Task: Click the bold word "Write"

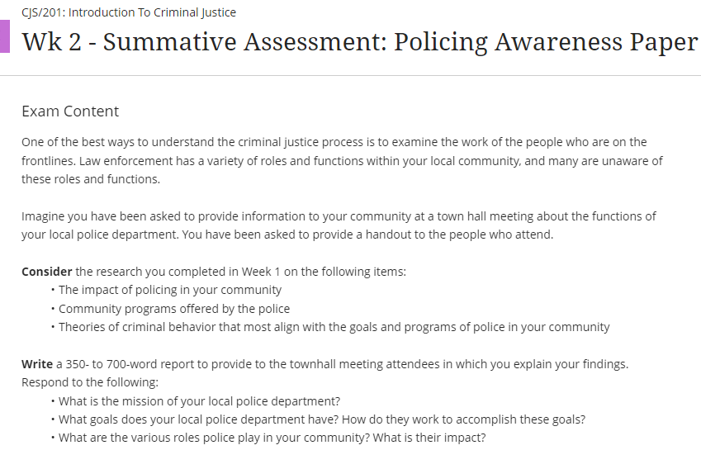Action: point(37,364)
